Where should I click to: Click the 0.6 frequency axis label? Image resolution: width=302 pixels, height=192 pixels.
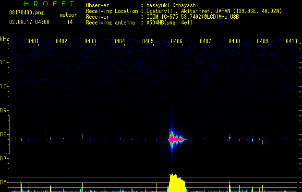(x=4, y=182)
